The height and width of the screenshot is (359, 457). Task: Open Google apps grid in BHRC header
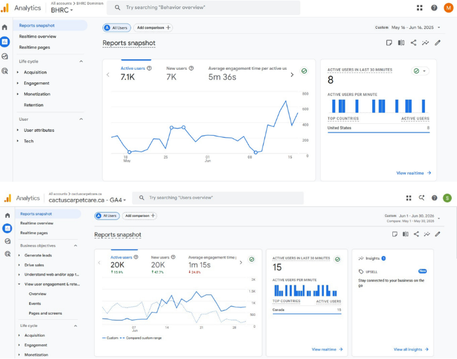click(419, 8)
